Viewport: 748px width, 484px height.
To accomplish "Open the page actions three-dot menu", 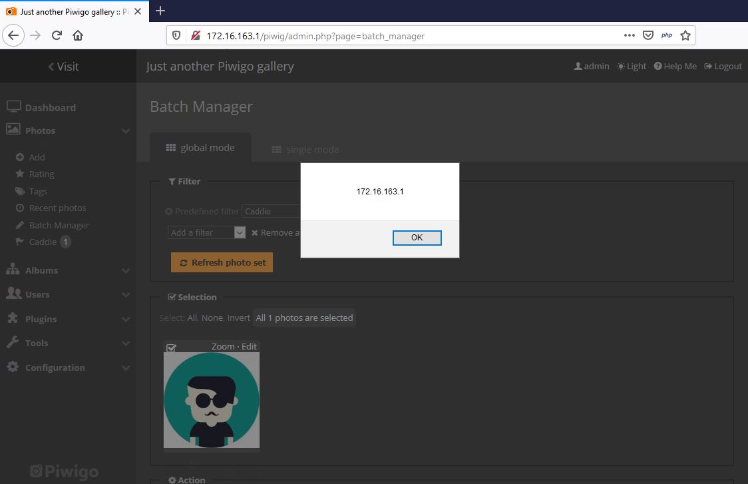I will [630, 35].
